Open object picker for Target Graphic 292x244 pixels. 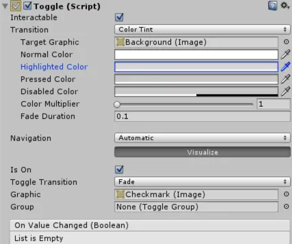click(286, 42)
